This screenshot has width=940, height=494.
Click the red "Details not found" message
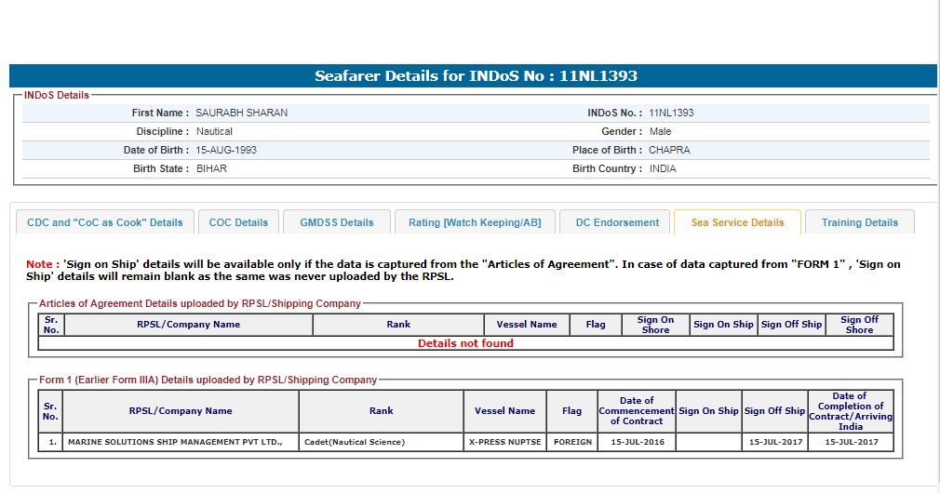click(x=465, y=343)
